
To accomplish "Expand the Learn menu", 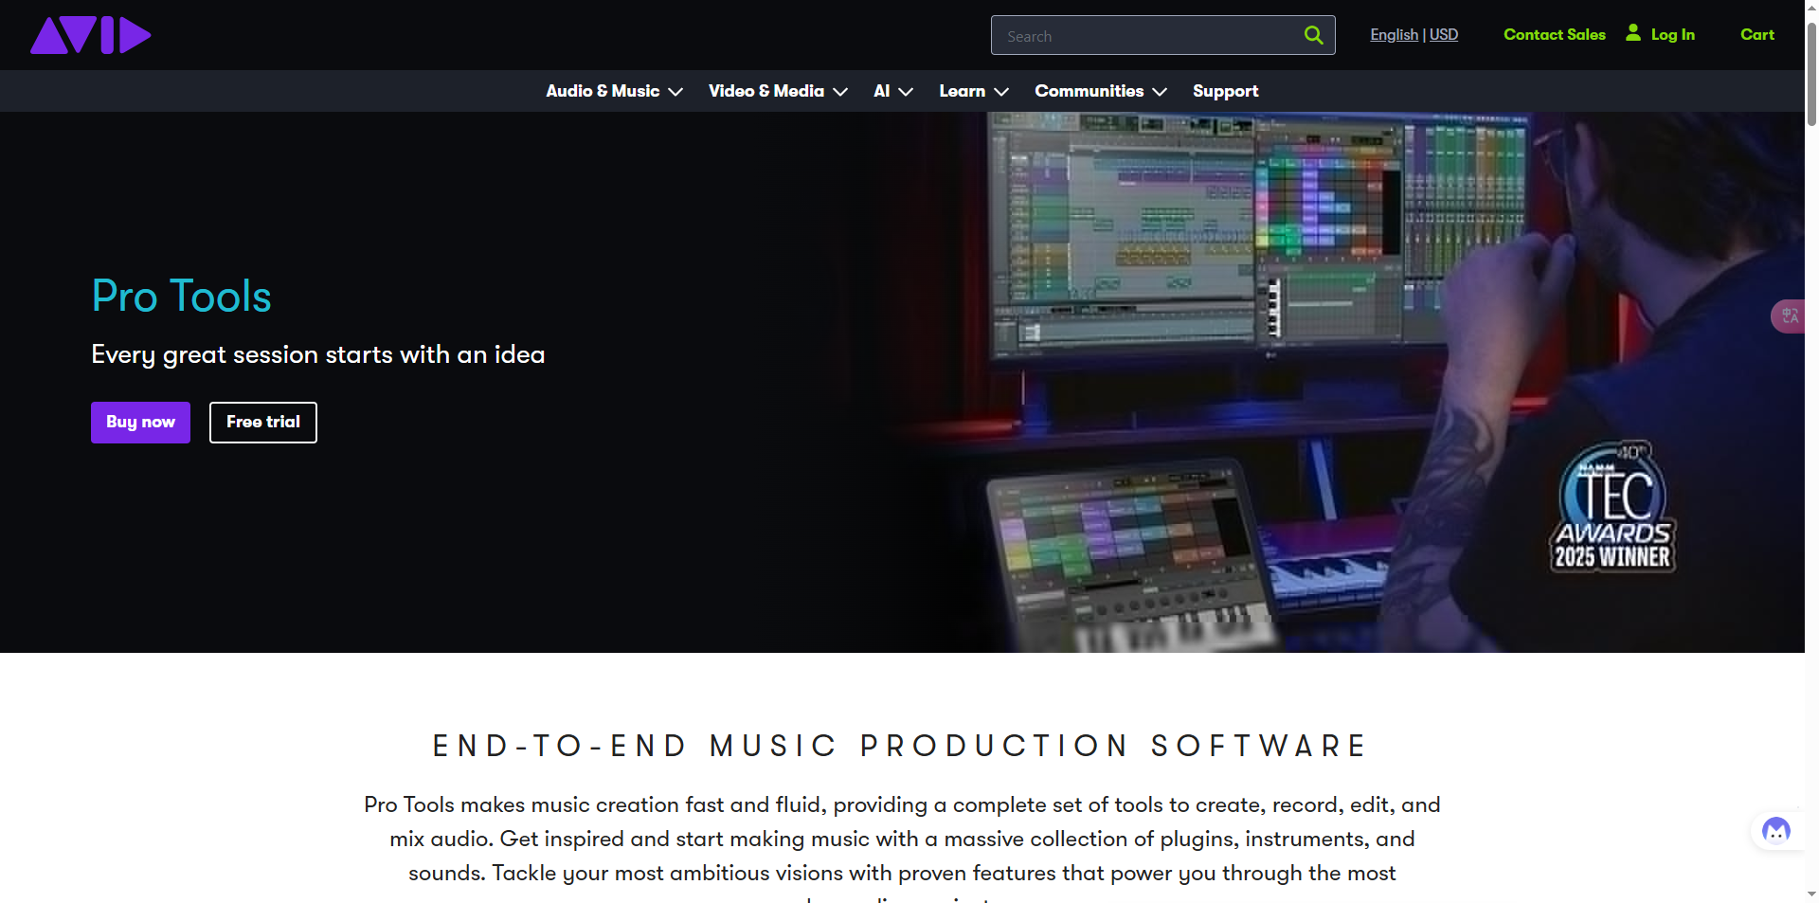I will click(974, 91).
